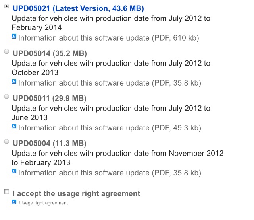Screen dimensions: 254x220
Task: Click the 'I accept the usage right agreement' label
Action: [77, 193]
